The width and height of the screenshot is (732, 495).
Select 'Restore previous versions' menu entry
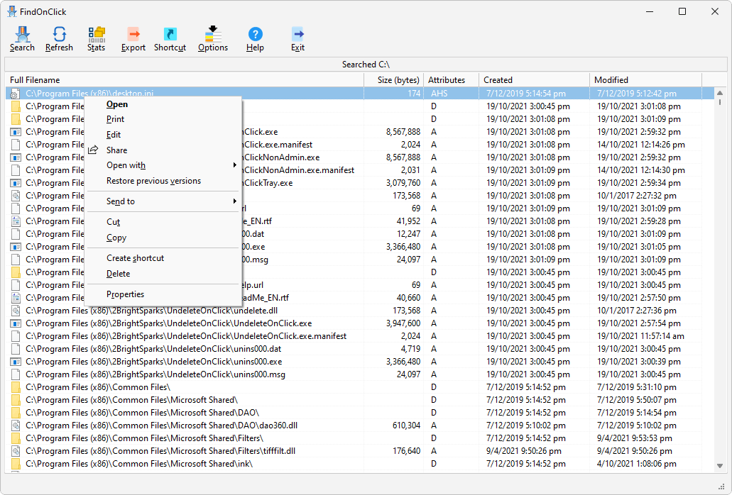[x=153, y=181]
